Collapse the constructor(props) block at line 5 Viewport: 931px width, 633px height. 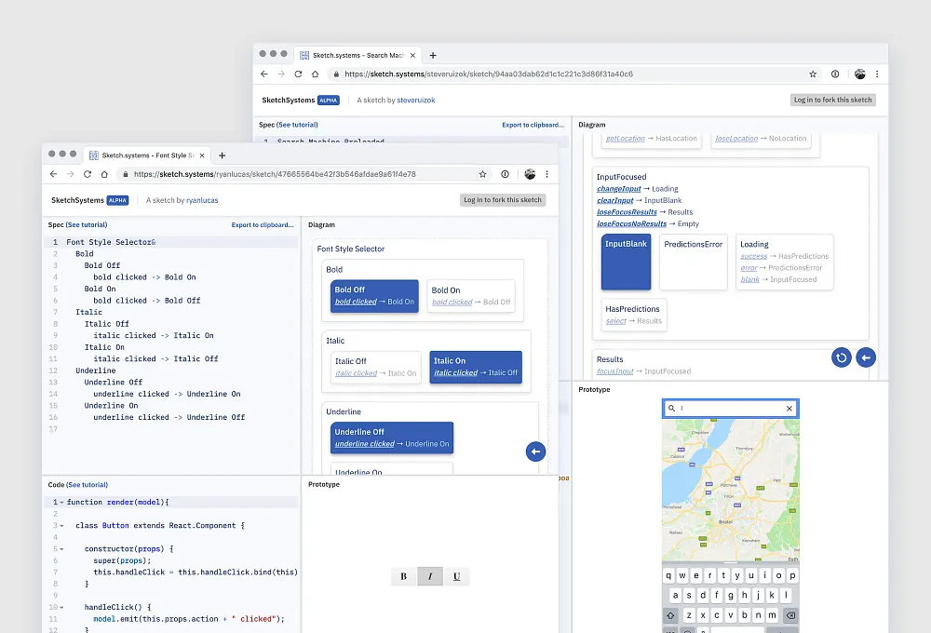[61, 549]
